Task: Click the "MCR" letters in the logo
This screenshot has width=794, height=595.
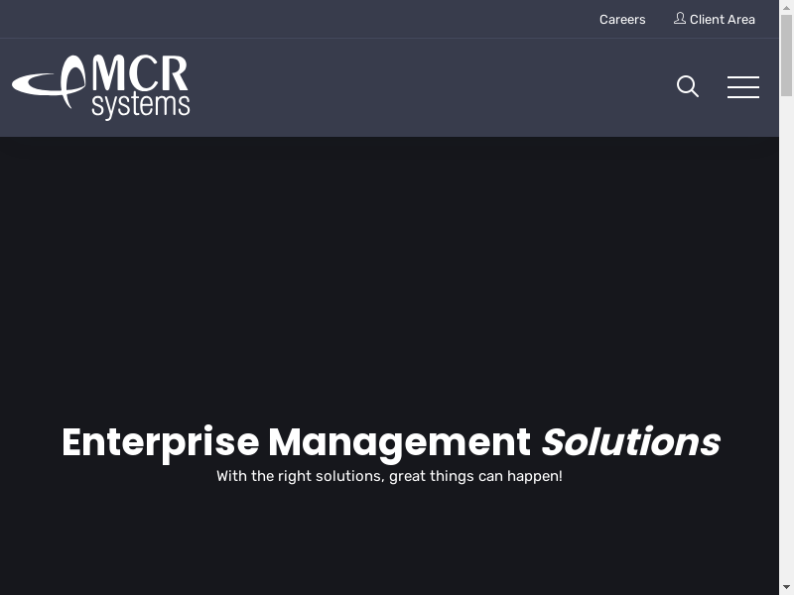Action: coord(139,75)
